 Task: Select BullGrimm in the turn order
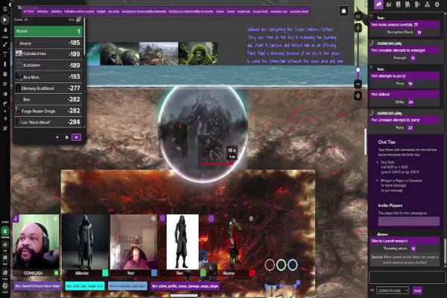point(48,66)
